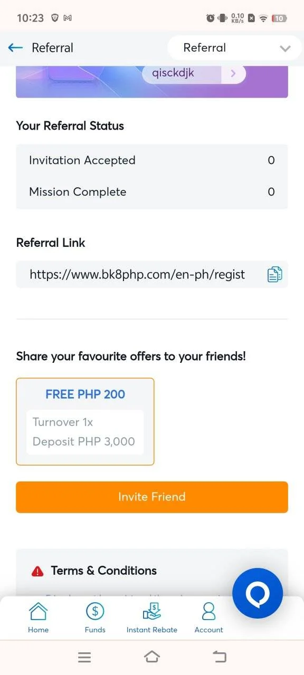This screenshot has height=675, width=304.
Task: Tap the red warning triangle icon
Action: (x=37, y=571)
